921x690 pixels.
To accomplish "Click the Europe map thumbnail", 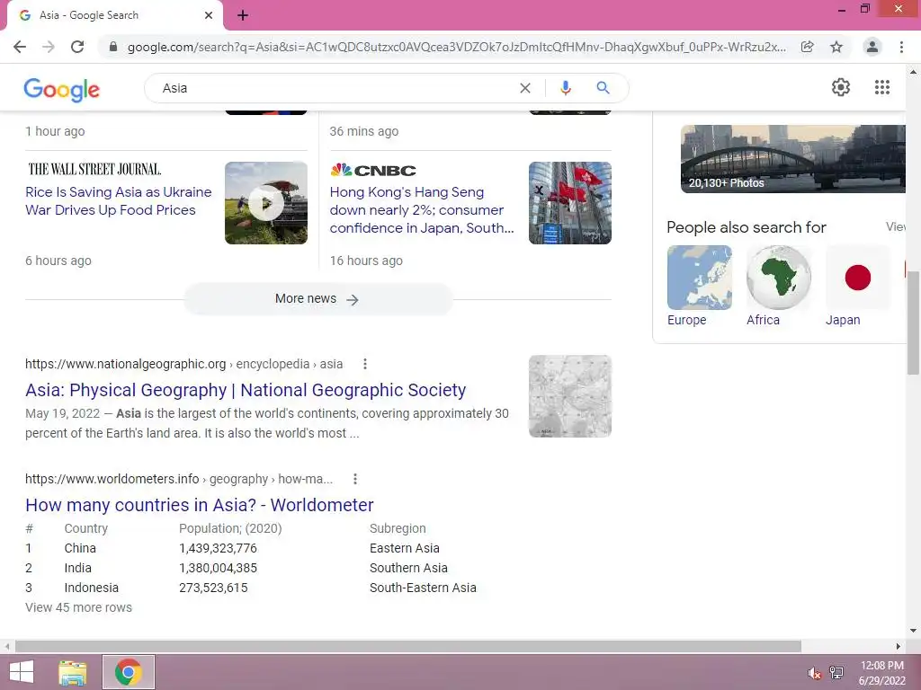I will click(x=700, y=278).
